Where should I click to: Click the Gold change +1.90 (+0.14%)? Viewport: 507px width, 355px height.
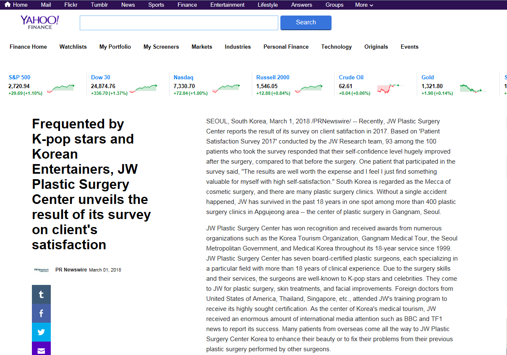pyautogui.click(x=437, y=93)
